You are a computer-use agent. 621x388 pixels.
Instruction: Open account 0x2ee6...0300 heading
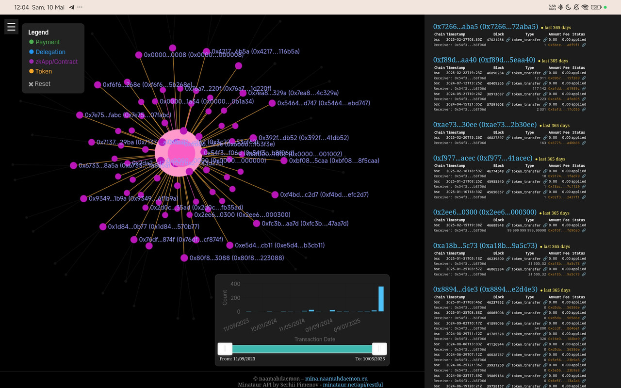click(x=485, y=212)
